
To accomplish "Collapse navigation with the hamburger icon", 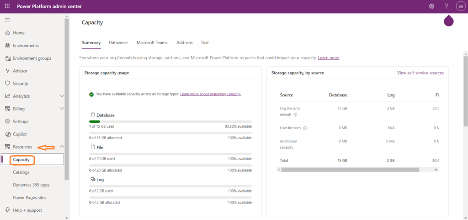I will 7,20.
